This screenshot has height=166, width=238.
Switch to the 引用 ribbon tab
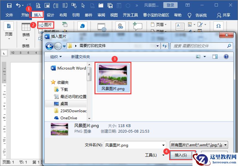pos(76,15)
